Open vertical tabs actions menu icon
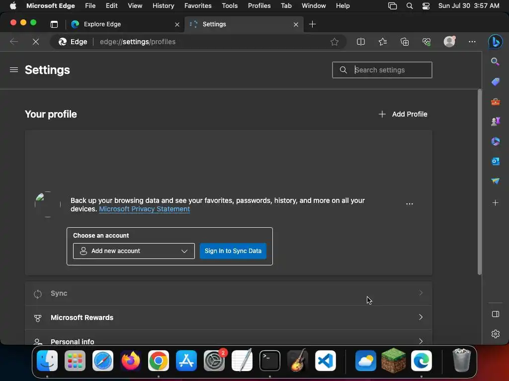The height and width of the screenshot is (381, 509). pos(54,24)
